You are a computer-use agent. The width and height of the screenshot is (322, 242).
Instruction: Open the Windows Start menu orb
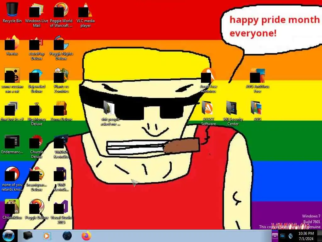tap(8, 236)
